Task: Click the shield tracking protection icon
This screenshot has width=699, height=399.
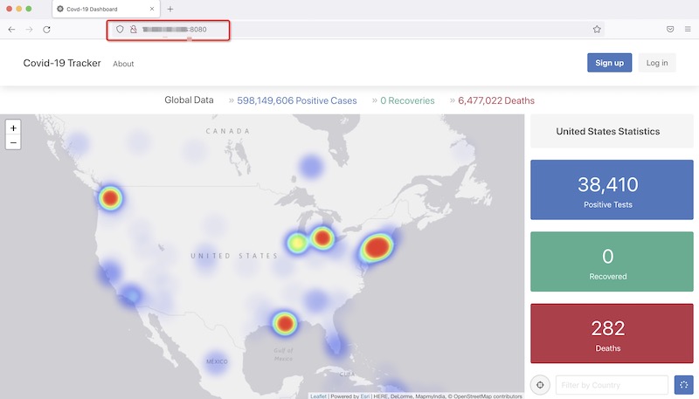Action: point(120,29)
